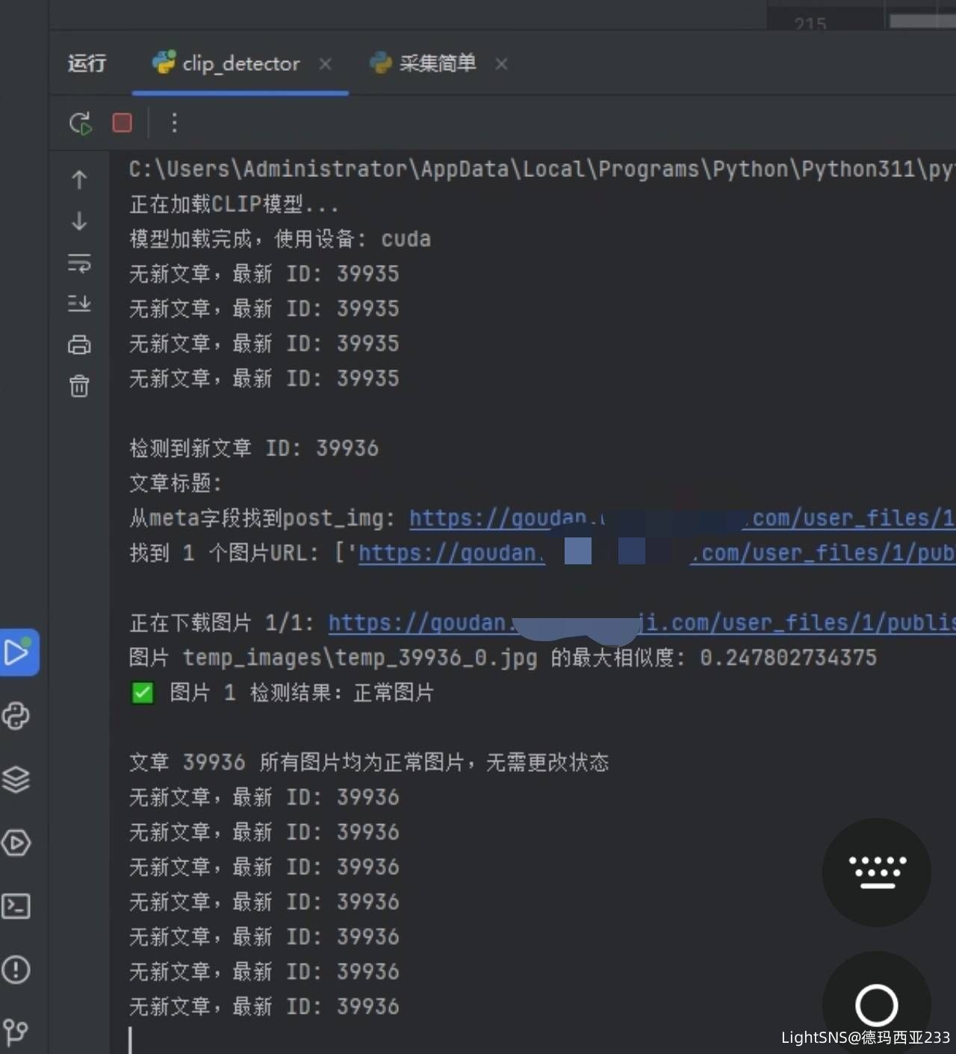
Task: Close the 采集简单 tab
Action: click(x=501, y=64)
